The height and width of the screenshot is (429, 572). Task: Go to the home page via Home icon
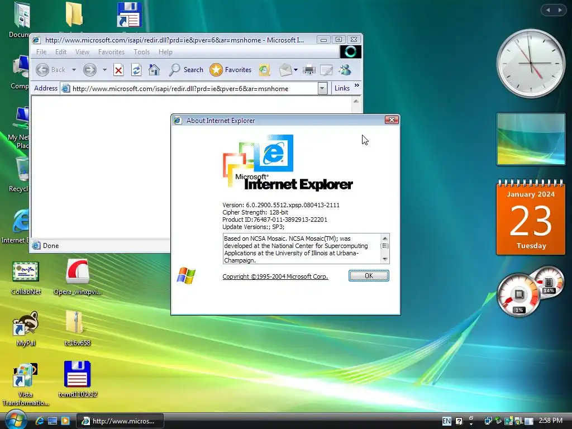(x=154, y=70)
